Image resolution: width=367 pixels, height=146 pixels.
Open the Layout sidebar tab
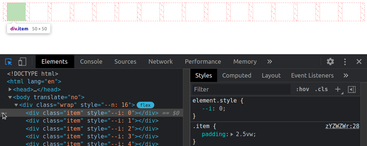(x=271, y=76)
